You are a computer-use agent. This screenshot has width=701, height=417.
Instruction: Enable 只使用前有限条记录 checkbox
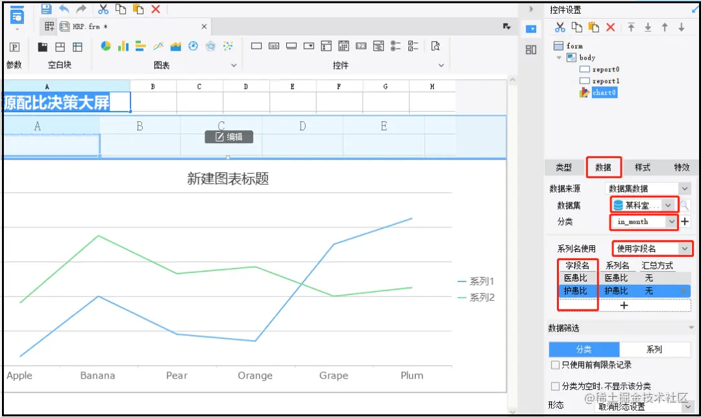coord(555,365)
